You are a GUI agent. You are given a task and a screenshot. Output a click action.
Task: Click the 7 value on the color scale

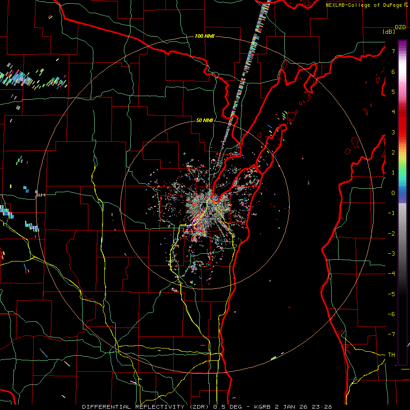click(393, 51)
